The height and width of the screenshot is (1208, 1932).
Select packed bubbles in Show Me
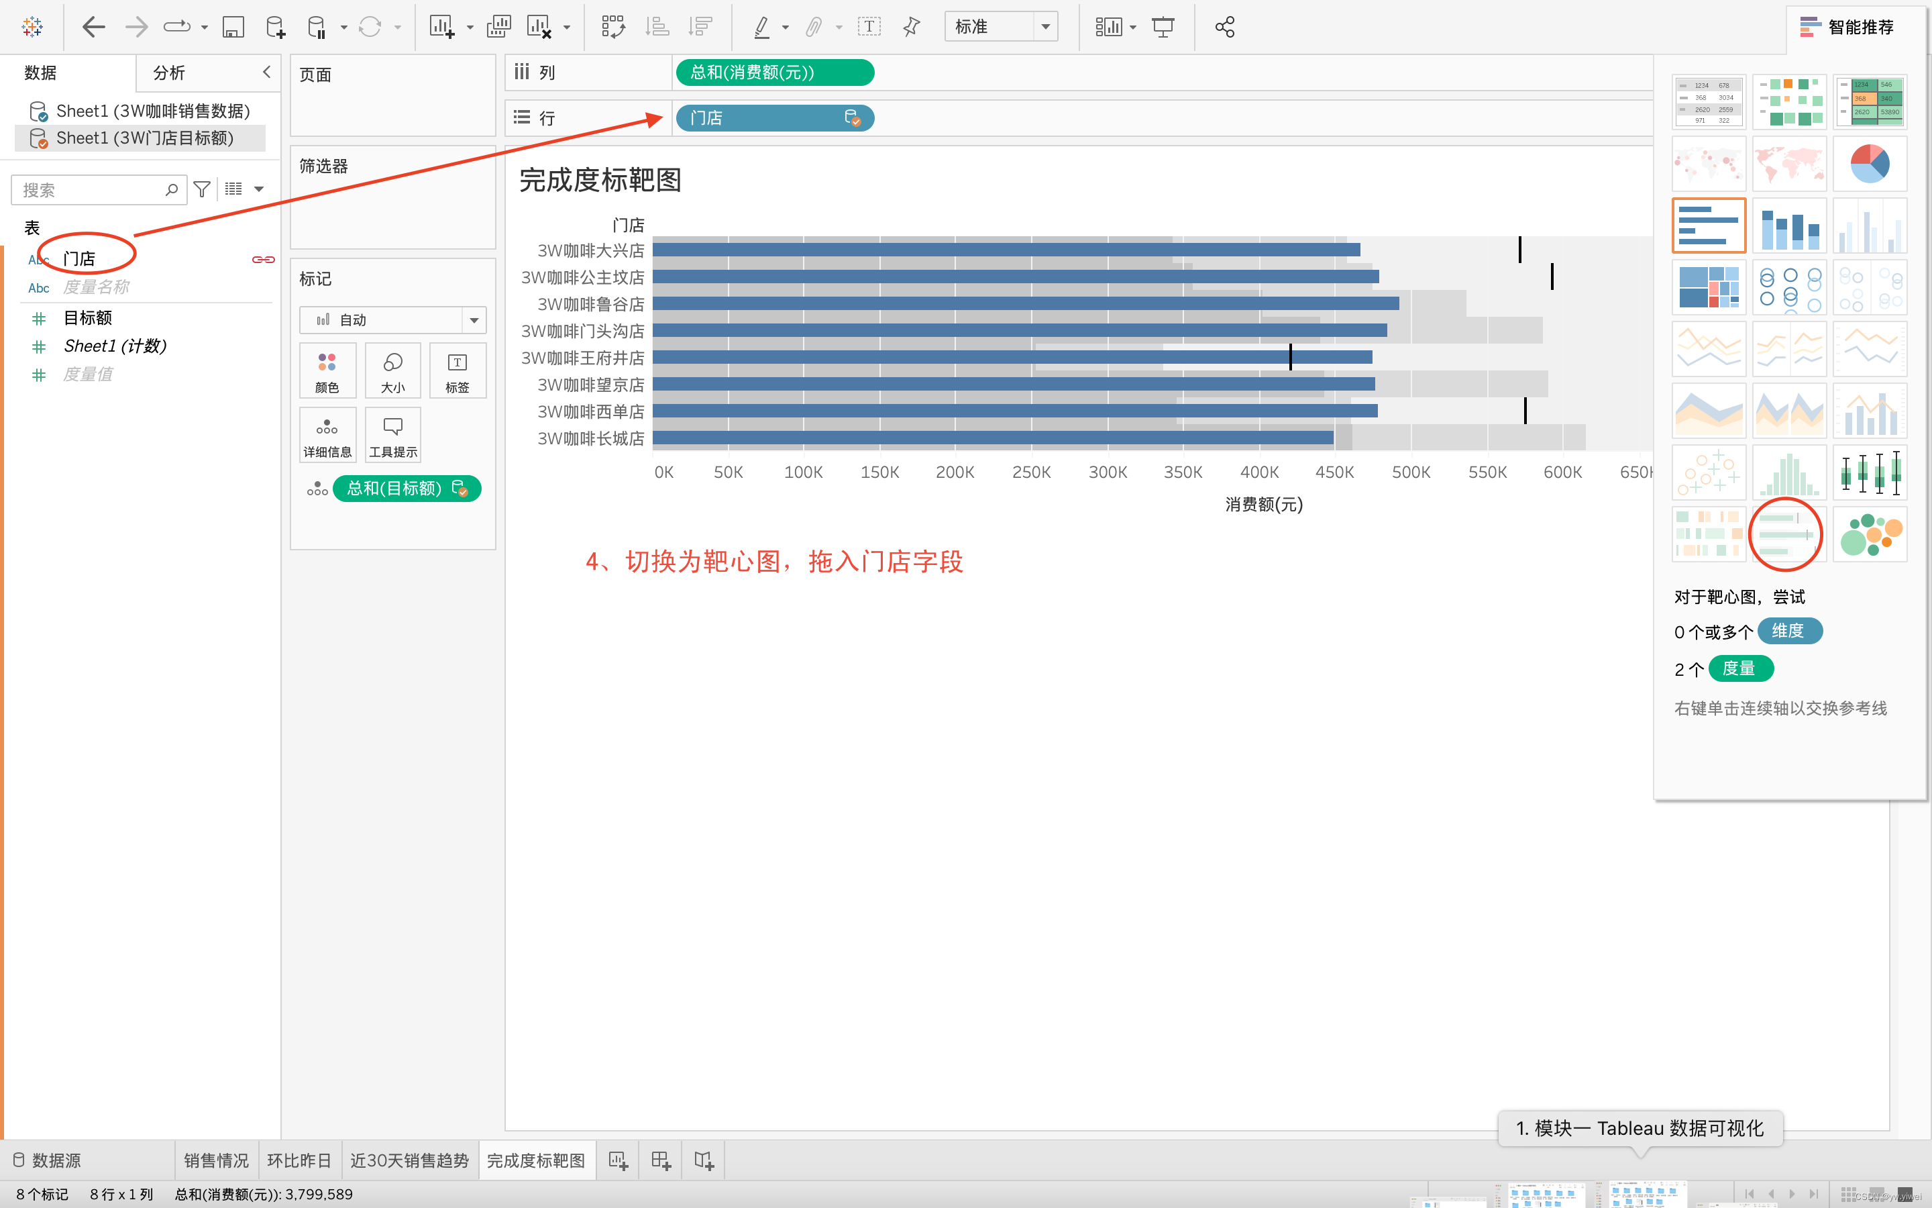point(1870,534)
